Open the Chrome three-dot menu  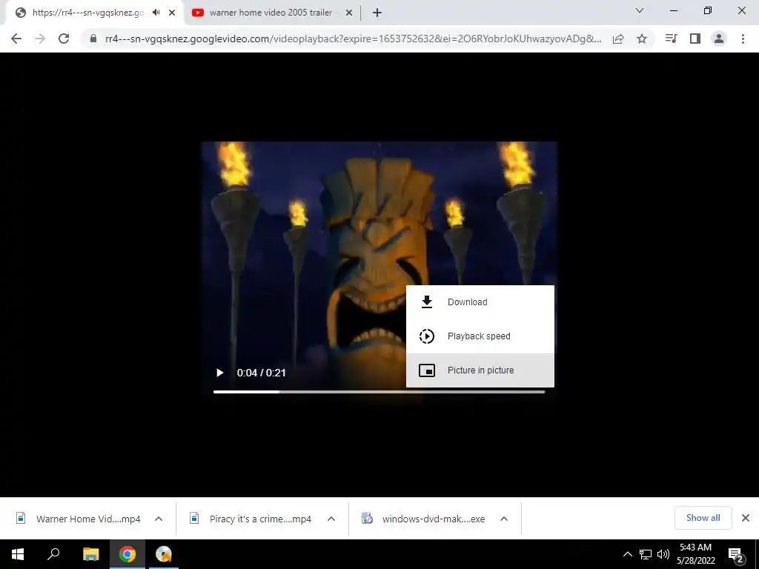point(743,39)
